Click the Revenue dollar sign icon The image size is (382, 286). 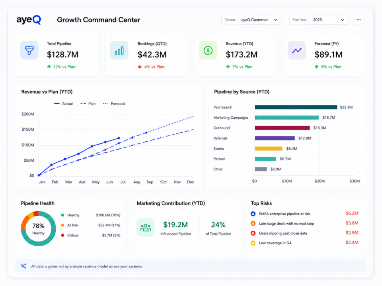click(208, 50)
